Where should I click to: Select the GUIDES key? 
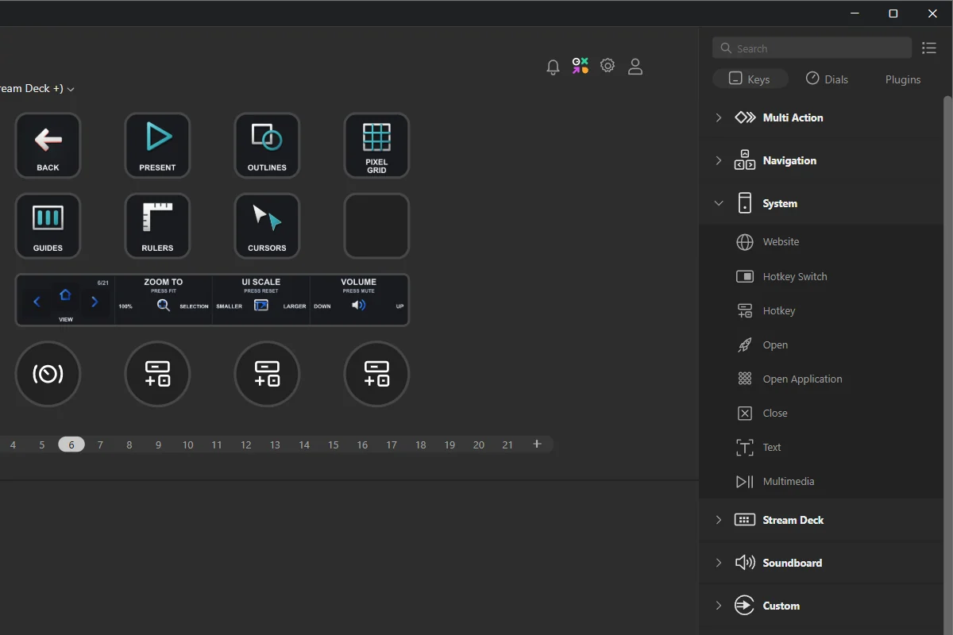(x=48, y=226)
